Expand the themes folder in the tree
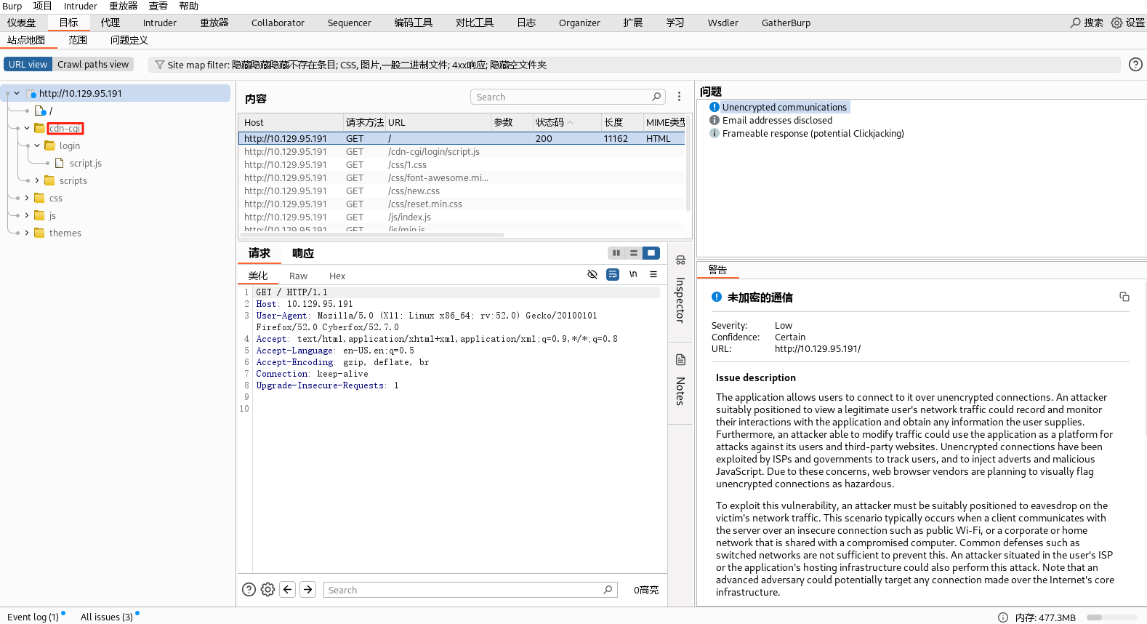The height and width of the screenshot is (624, 1147). [27, 233]
